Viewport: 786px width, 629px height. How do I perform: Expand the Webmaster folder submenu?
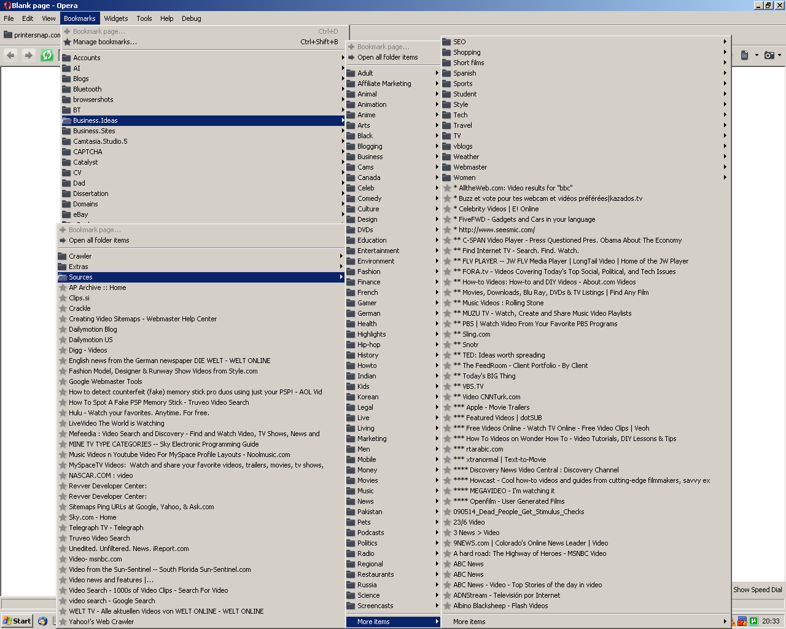(x=470, y=167)
